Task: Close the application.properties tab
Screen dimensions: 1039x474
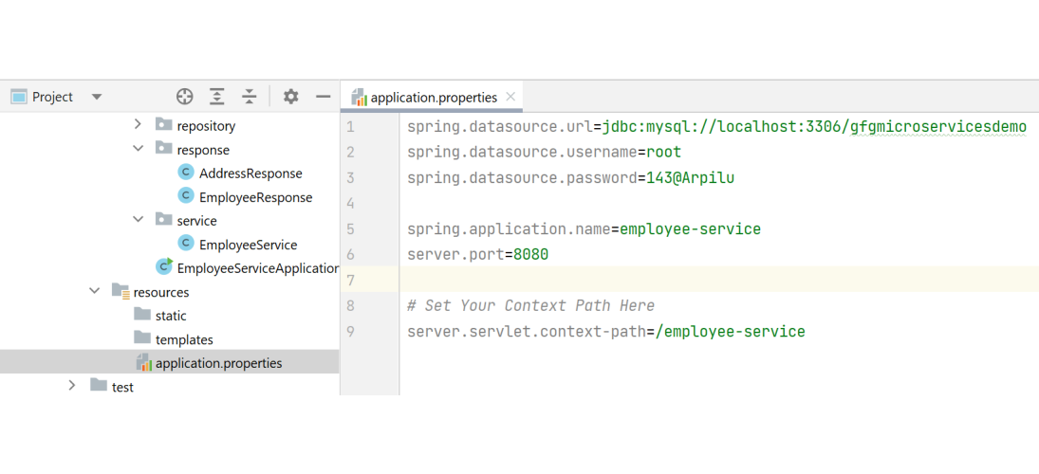Action: (510, 97)
